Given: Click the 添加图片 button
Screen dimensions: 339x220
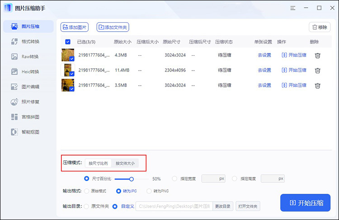Looking at the screenshot, I should pyautogui.click(x=75, y=27).
